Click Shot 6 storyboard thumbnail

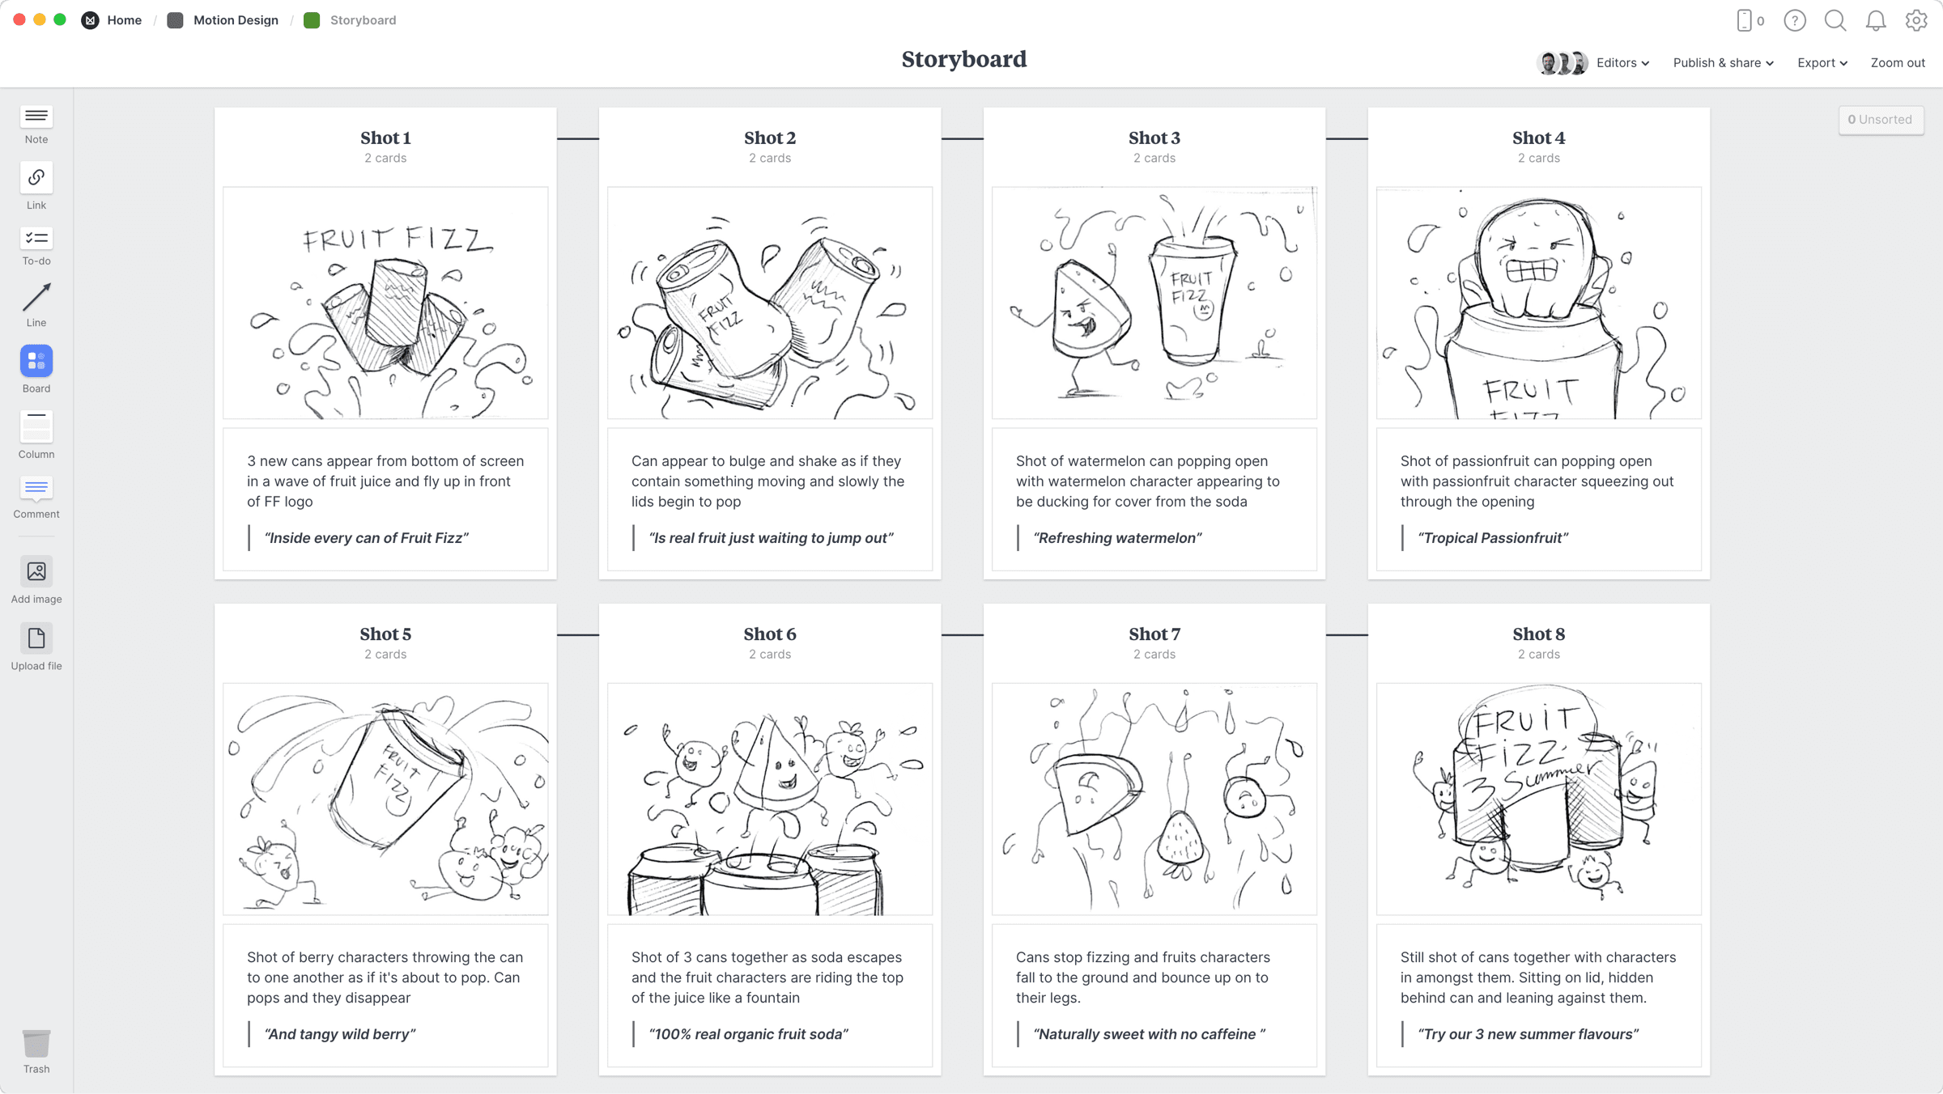coord(770,799)
